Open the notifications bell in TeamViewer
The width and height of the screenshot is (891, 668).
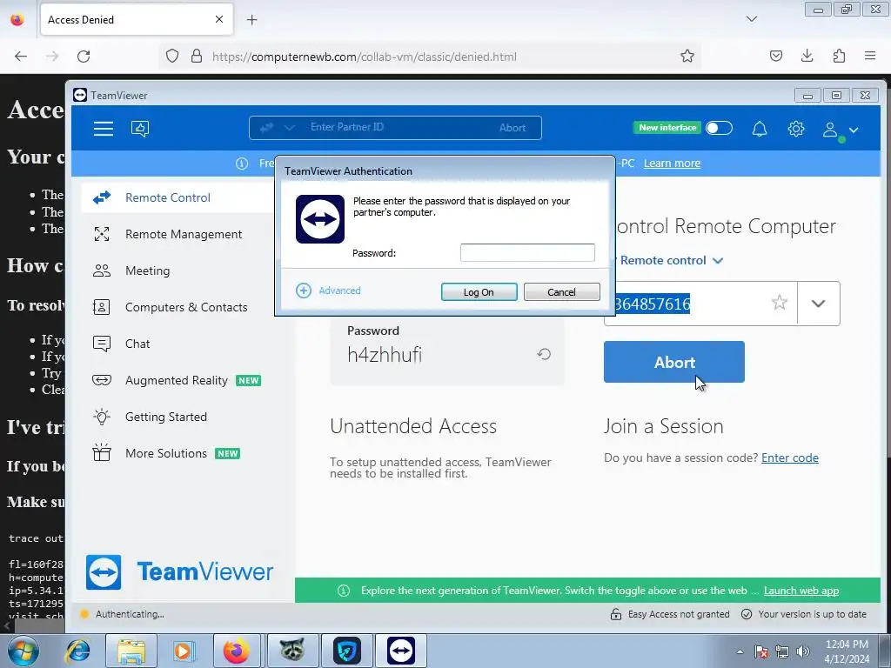[x=760, y=129]
